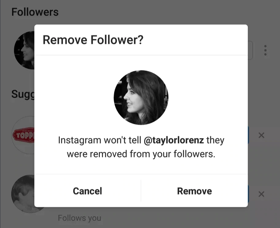
Task: Cancel the Remove Follower dialog
Action: pos(88,191)
